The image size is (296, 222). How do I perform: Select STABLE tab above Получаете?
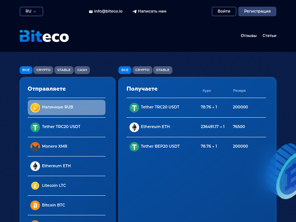coord(163,70)
